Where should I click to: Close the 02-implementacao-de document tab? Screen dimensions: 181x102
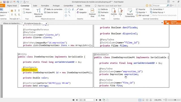coord(46,23)
